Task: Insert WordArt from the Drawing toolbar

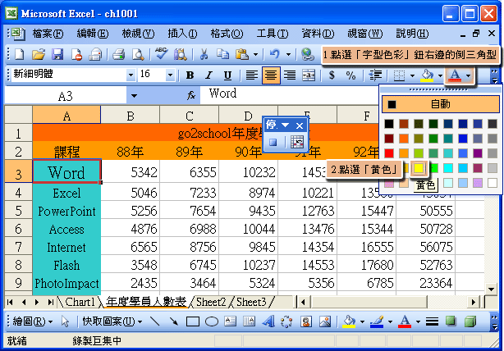Action: [x=268, y=321]
